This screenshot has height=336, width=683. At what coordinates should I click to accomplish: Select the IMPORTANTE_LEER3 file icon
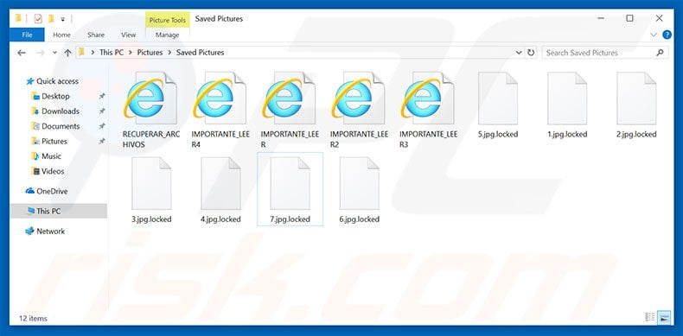[x=428, y=98]
